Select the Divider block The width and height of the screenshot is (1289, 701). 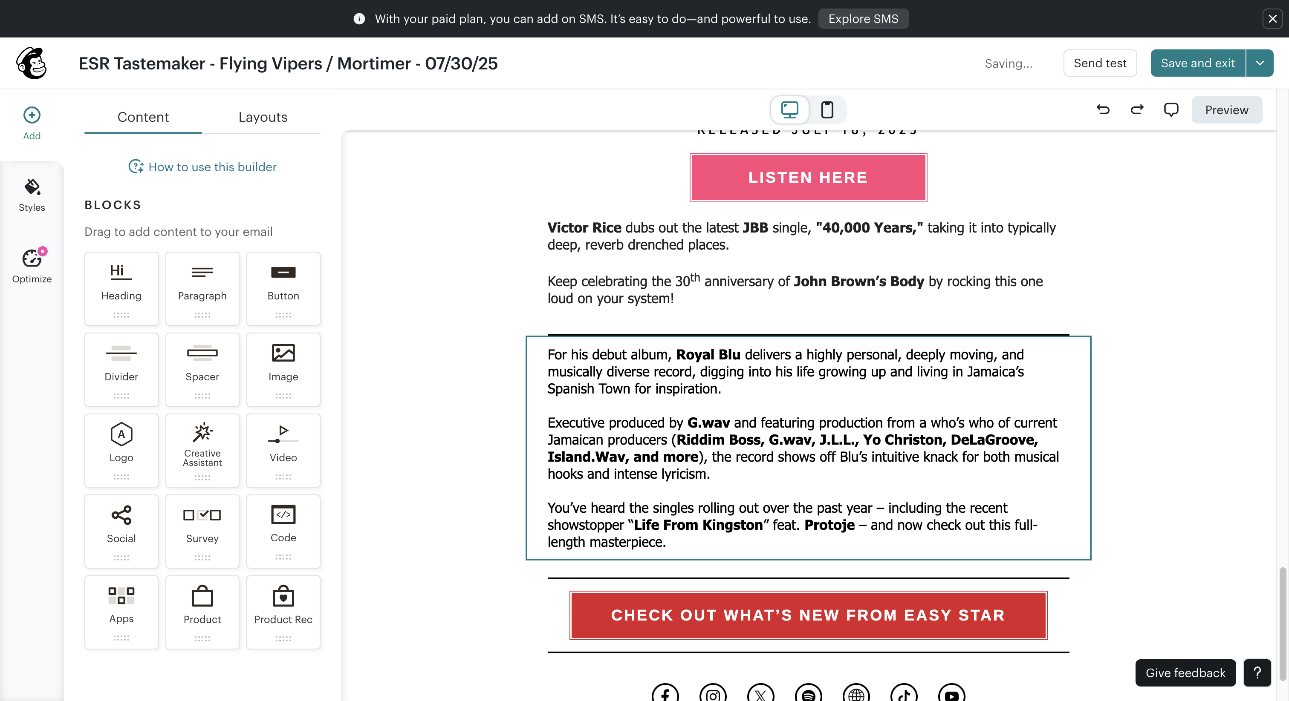[121, 370]
